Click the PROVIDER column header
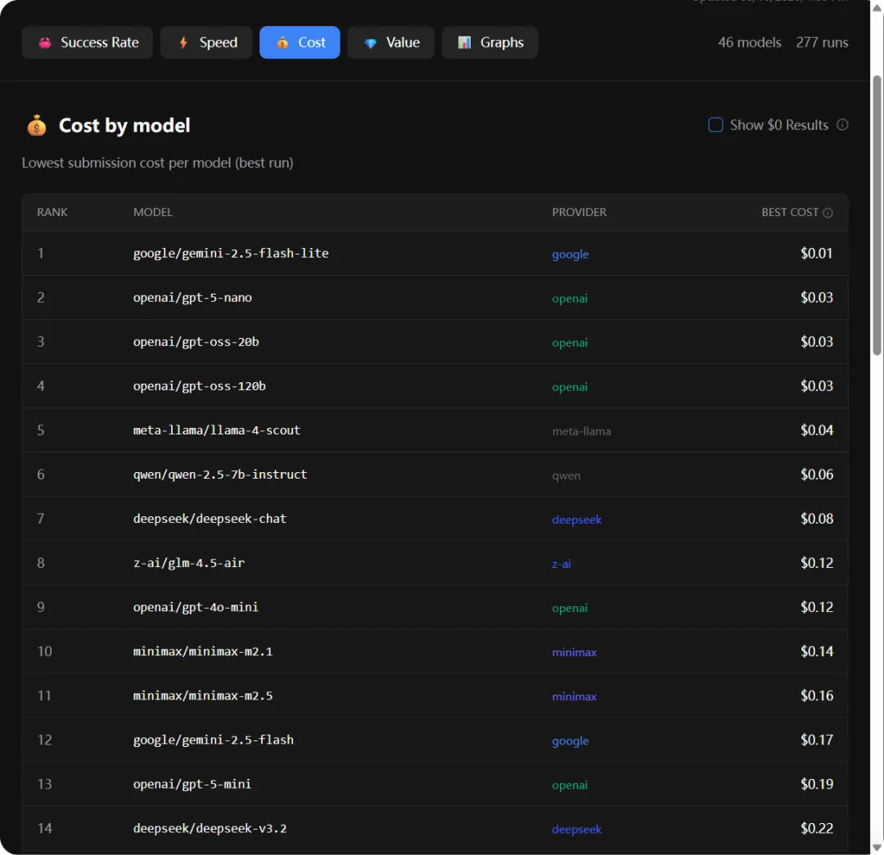Viewport: 884px width, 855px height. [x=579, y=213]
